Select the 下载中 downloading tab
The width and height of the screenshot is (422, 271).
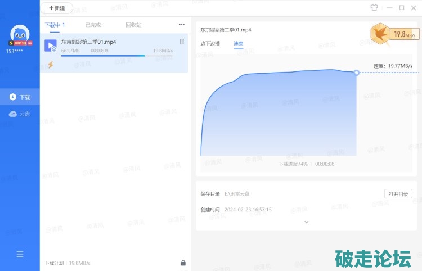[55, 25]
